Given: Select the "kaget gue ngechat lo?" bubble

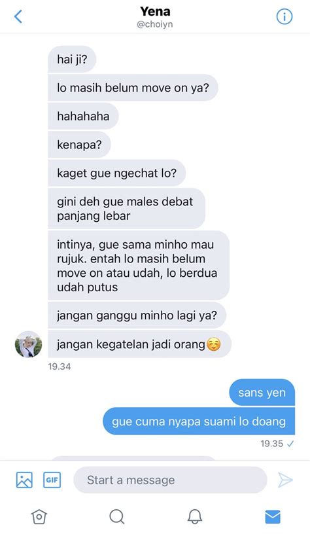Looking at the screenshot, I should click(x=116, y=173).
